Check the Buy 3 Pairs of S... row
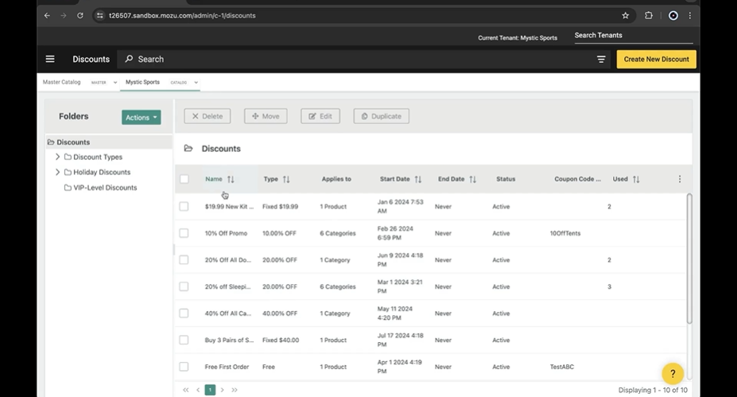This screenshot has height=397, width=737. (184, 340)
